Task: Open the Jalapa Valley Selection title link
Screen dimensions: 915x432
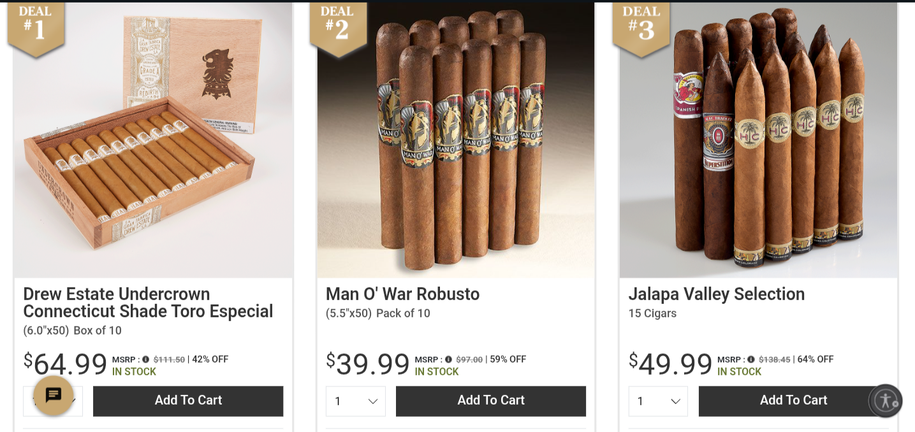Action: pyautogui.click(x=717, y=294)
